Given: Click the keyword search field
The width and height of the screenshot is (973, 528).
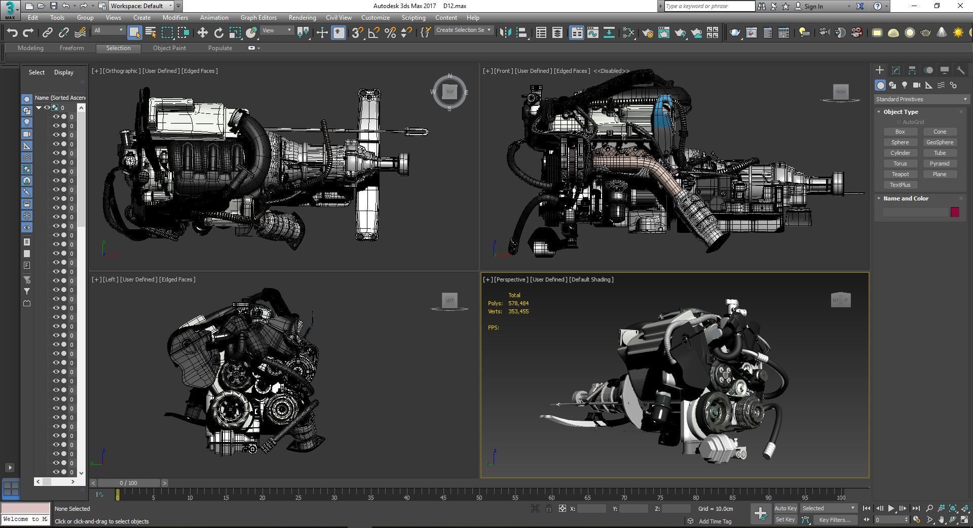Looking at the screenshot, I should point(709,6).
